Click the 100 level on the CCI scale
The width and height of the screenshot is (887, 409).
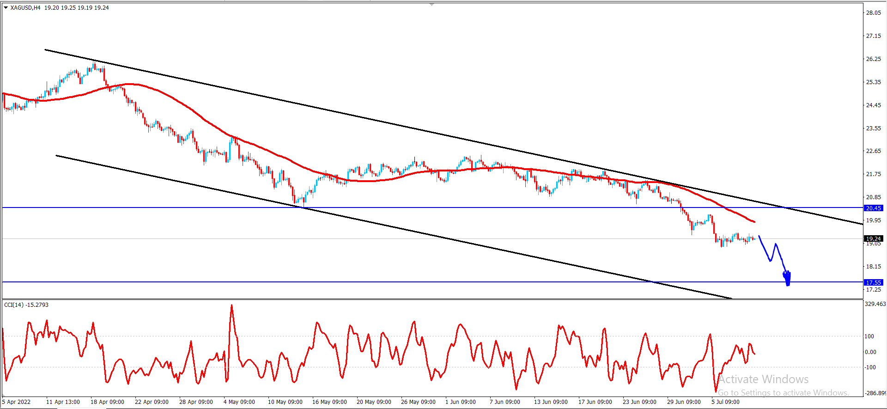(869, 336)
